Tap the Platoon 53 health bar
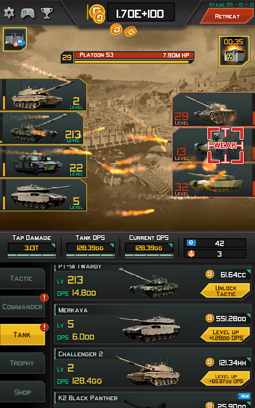This screenshot has height=408, width=255. (127, 57)
